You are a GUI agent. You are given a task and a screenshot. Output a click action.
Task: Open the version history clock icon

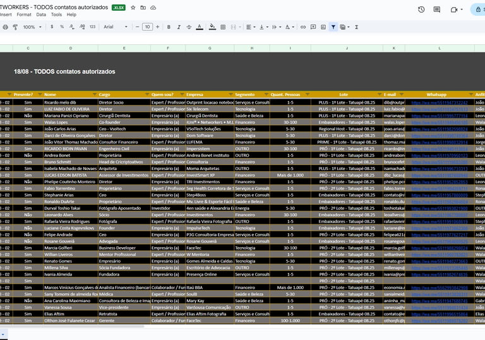(421, 9)
